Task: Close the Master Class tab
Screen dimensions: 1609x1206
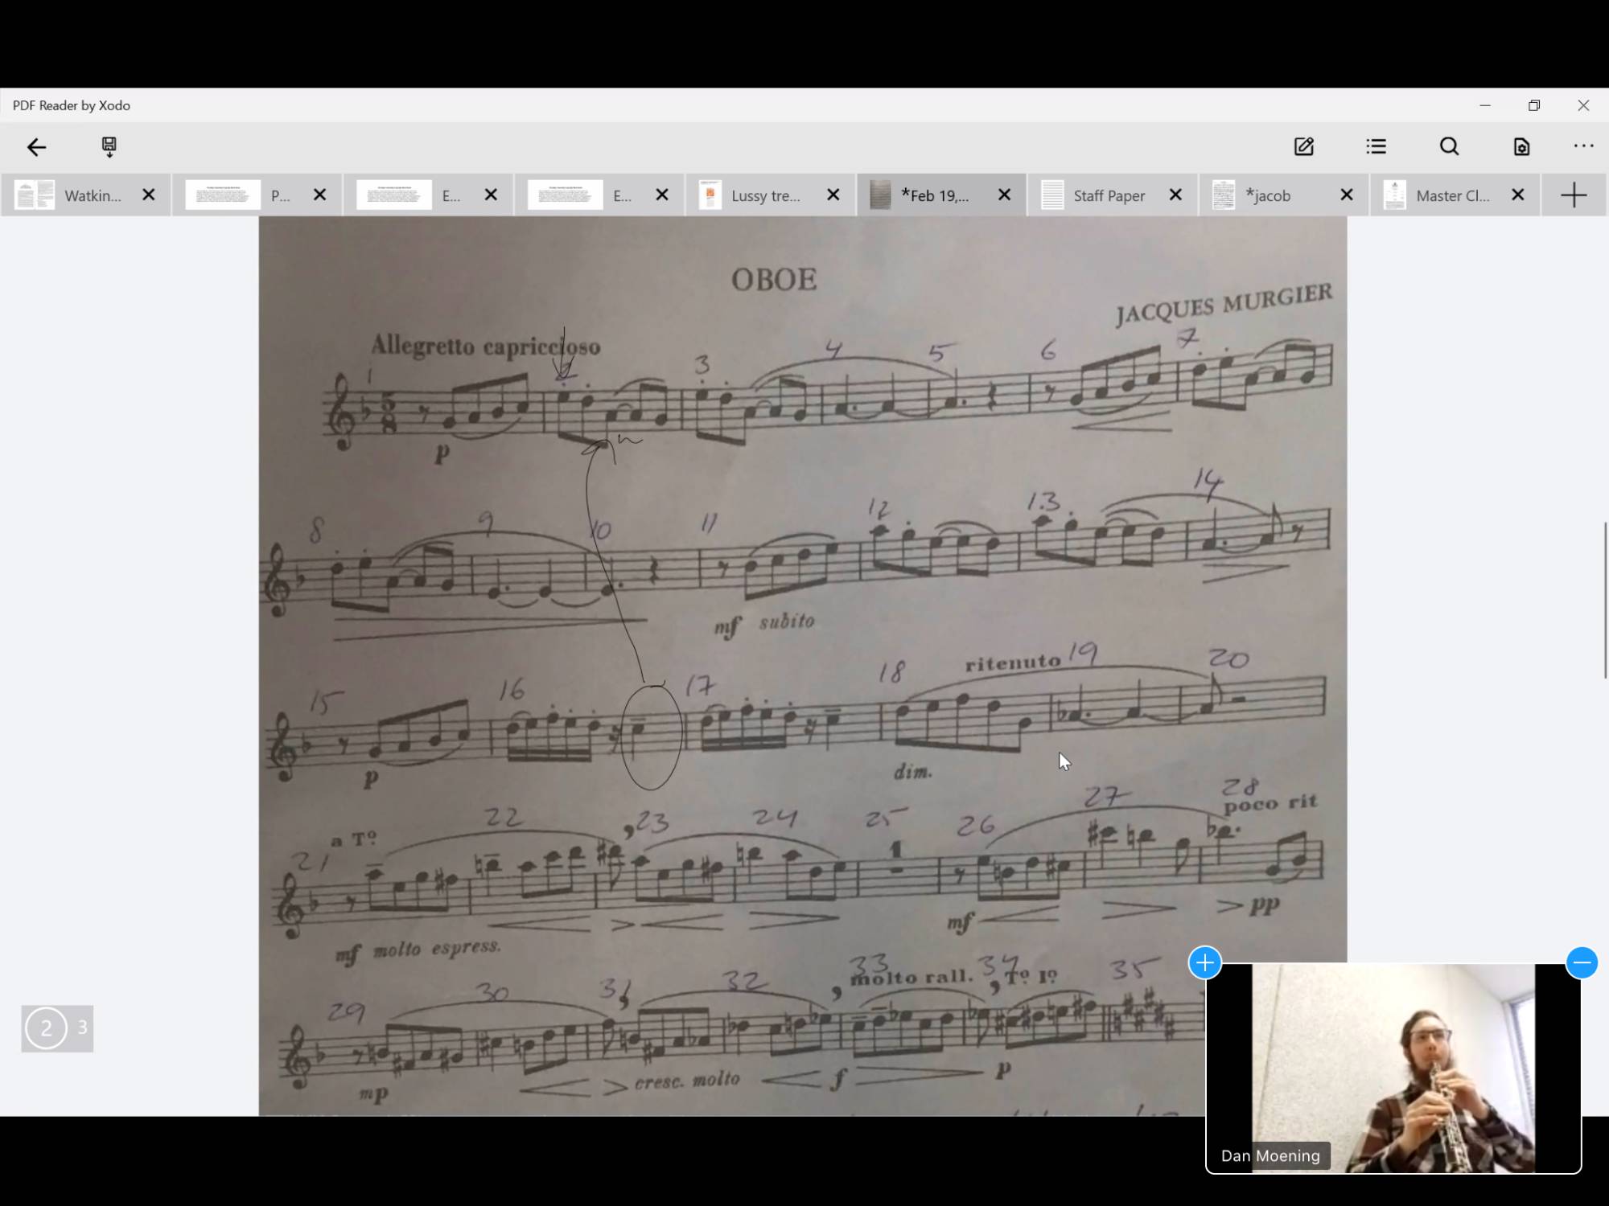Action: 1518,195
